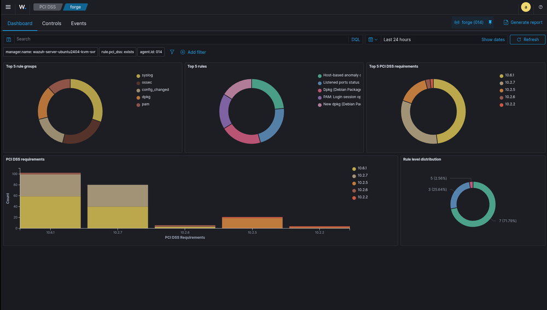
Task: Toggle 10.6.1 legend in Top 5 PCI DSS requirements
Action: (507, 76)
